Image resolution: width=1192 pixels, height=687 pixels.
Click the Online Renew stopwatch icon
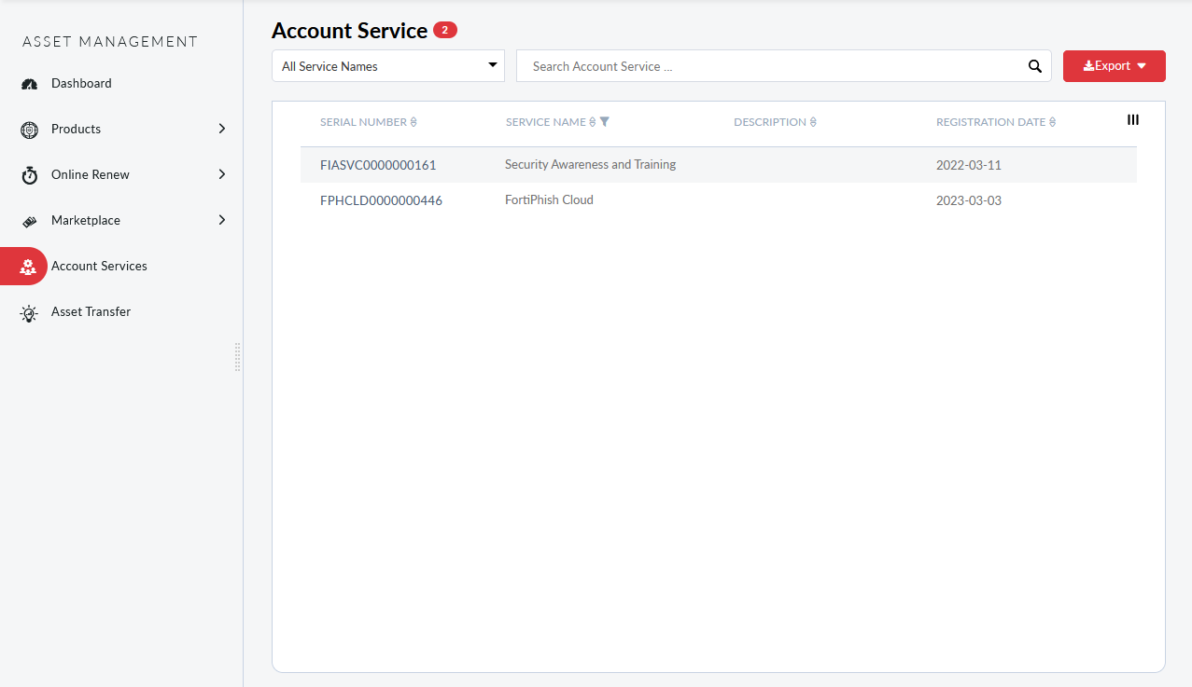click(29, 175)
